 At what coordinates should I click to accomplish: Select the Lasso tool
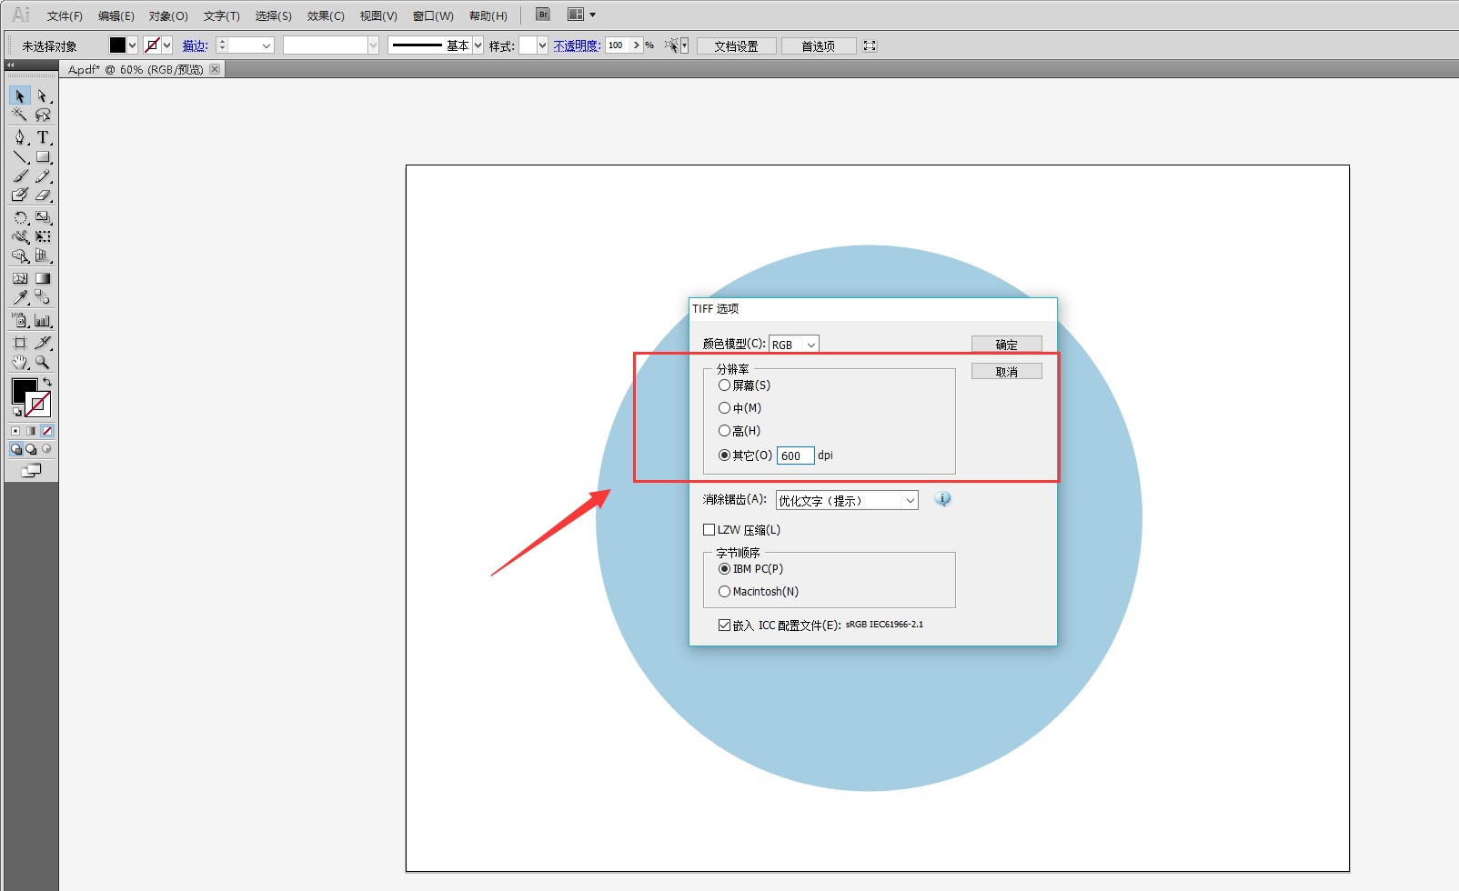coord(43,115)
